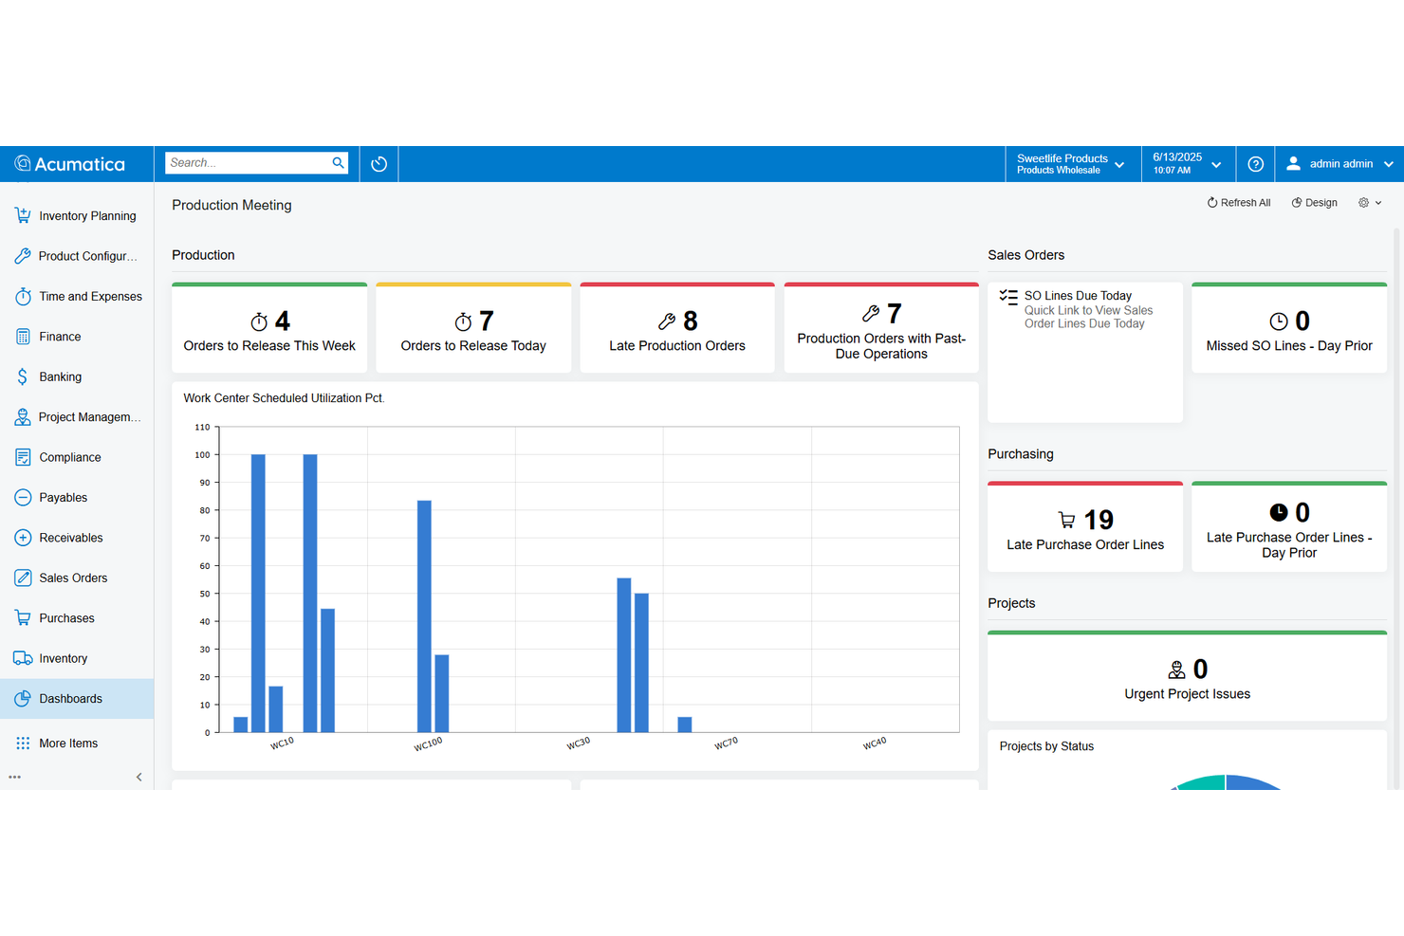The height and width of the screenshot is (936, 1404).
Task: Open the Help question mark icon
Action: 1255,163
